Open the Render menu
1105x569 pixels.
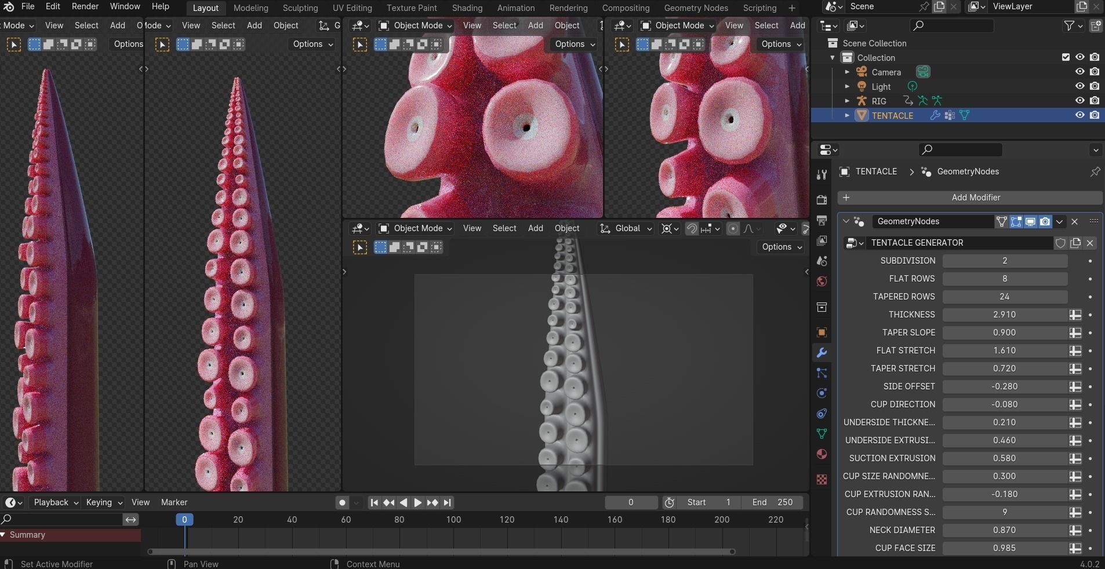pos(85,7)
